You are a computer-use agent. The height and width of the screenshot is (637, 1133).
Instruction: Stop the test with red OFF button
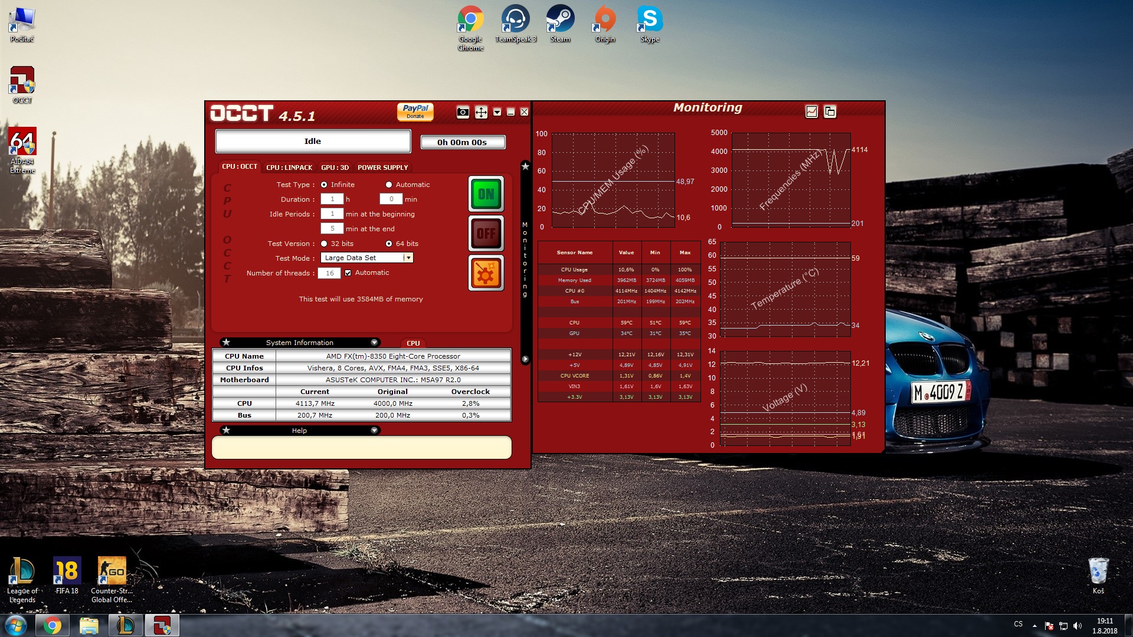tap(486, 234)
